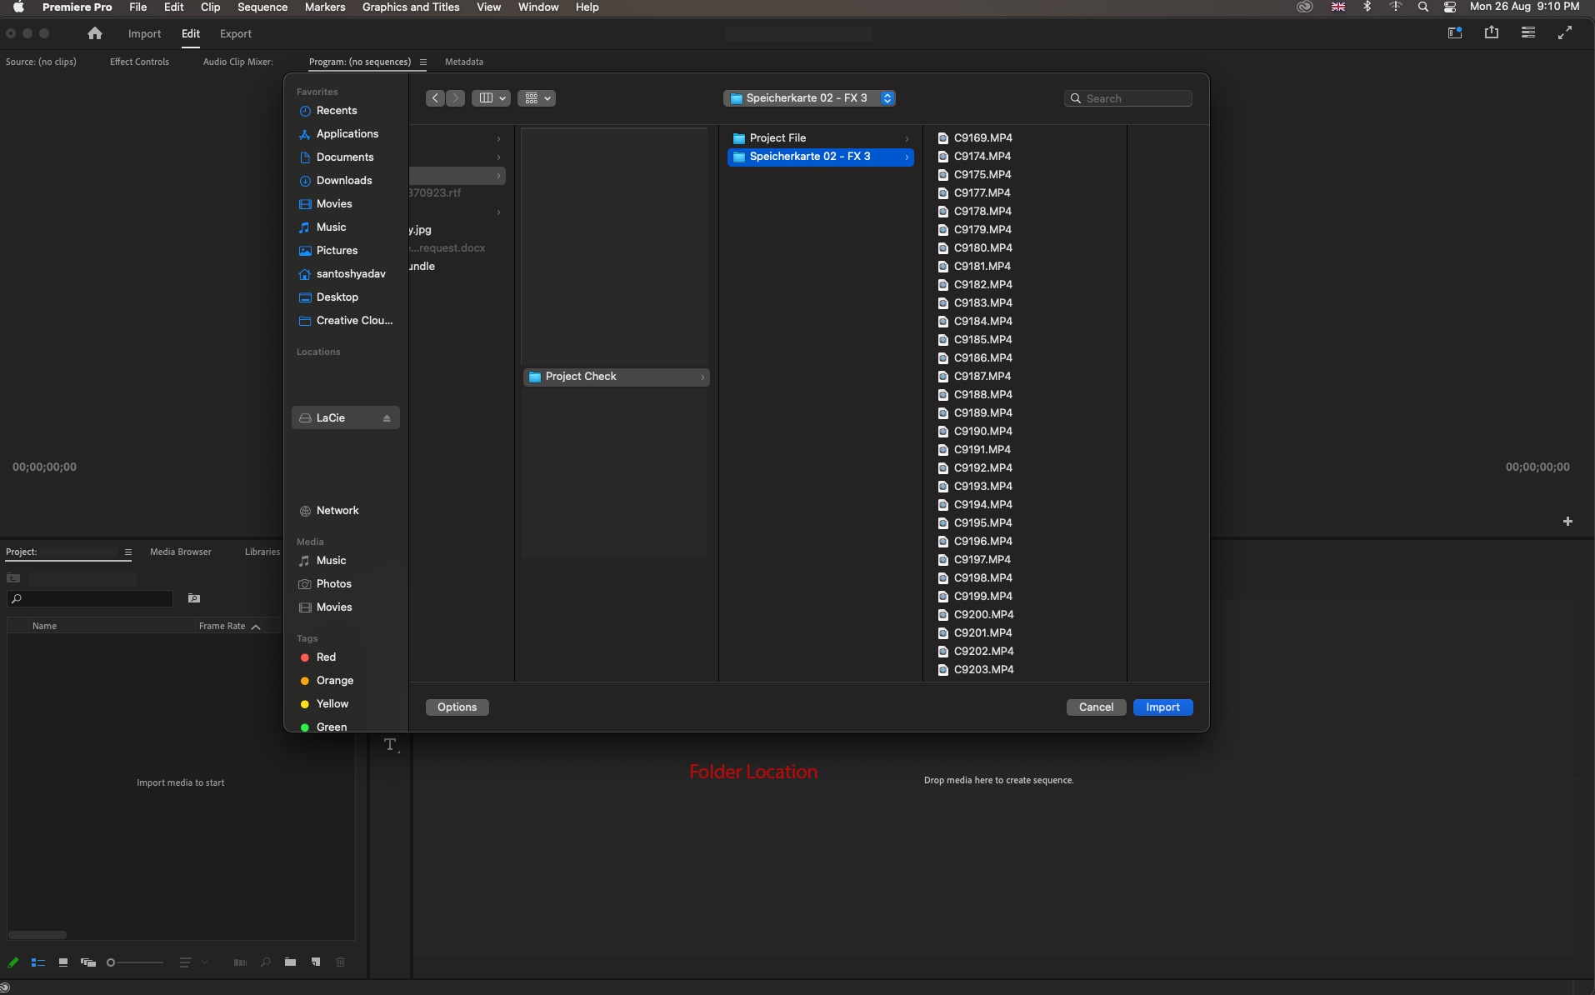
Task: Create a search bin from query
Action: tap(194, 598)
